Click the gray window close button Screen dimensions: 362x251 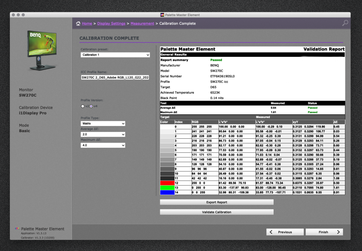(13, 15)
